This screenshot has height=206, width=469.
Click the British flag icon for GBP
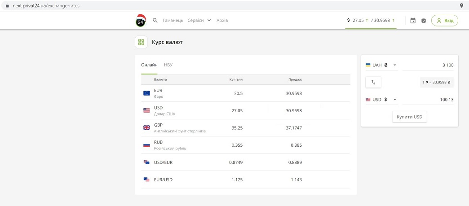146,127
